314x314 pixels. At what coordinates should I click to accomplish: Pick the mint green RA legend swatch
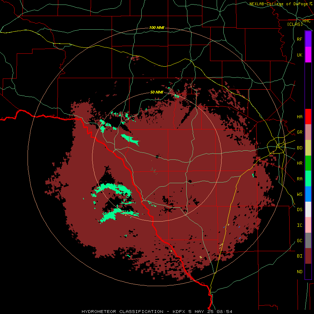pyautogui.click(x=308, y=179)
